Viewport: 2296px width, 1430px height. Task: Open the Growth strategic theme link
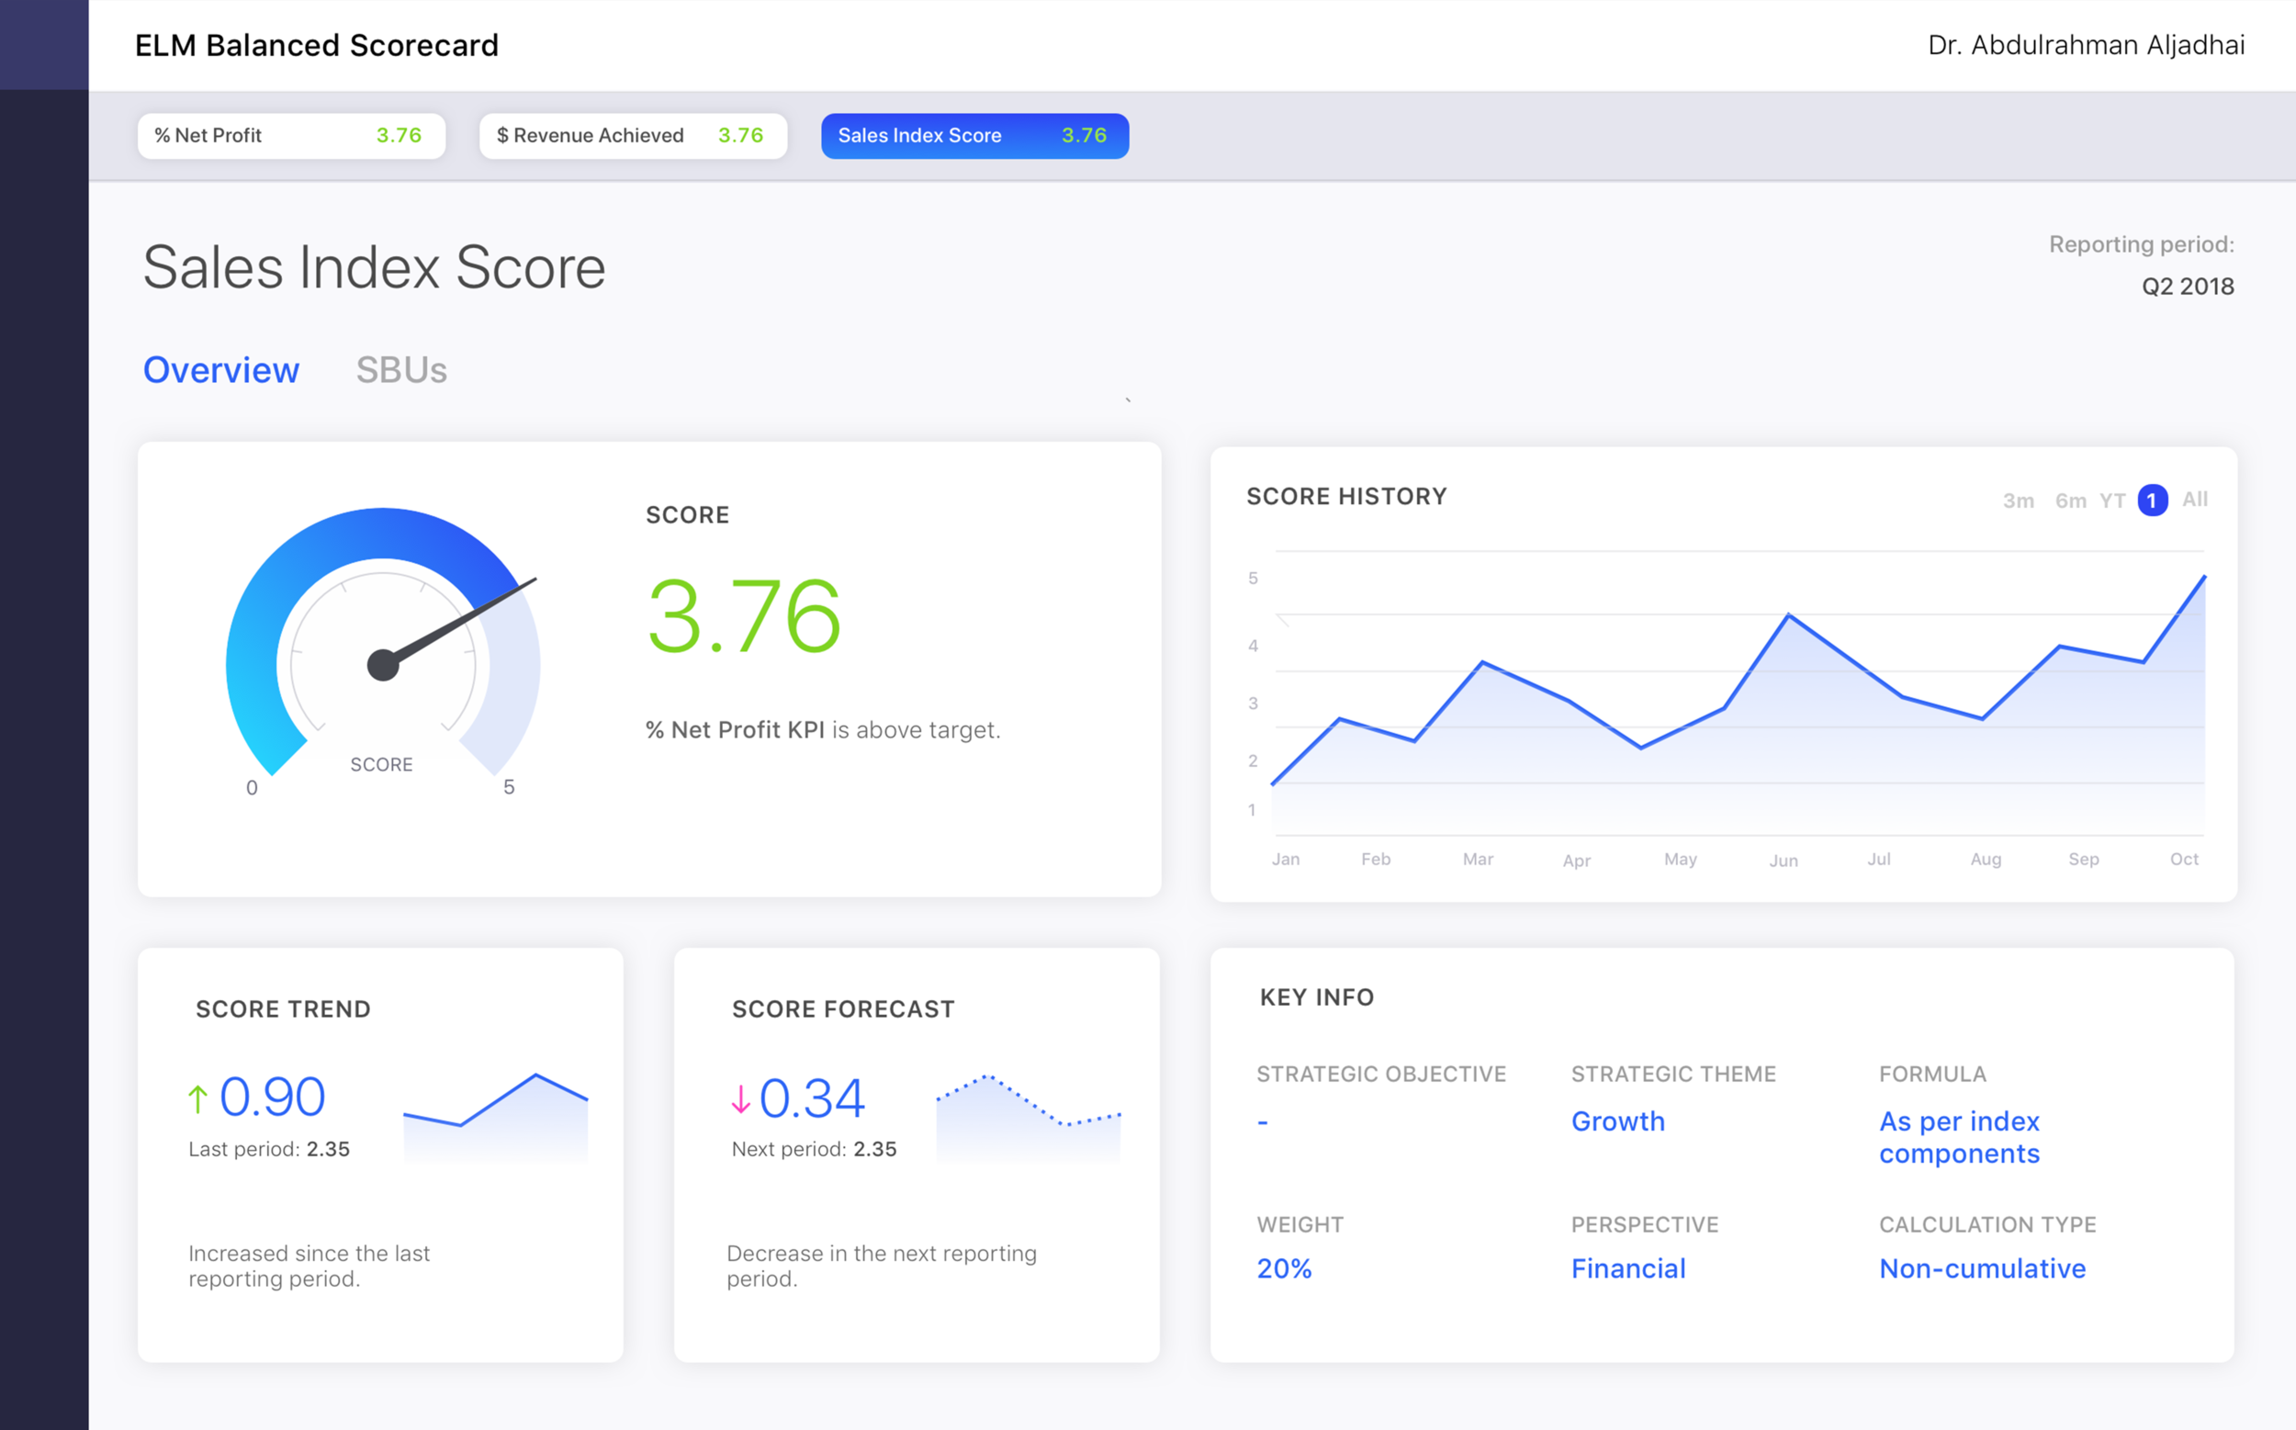pos(1618,1120)
